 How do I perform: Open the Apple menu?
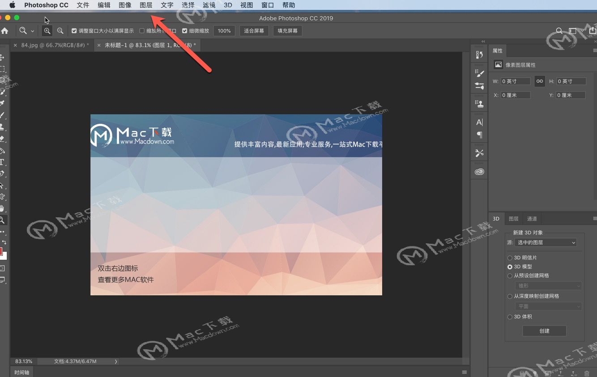tap(12, 5)
